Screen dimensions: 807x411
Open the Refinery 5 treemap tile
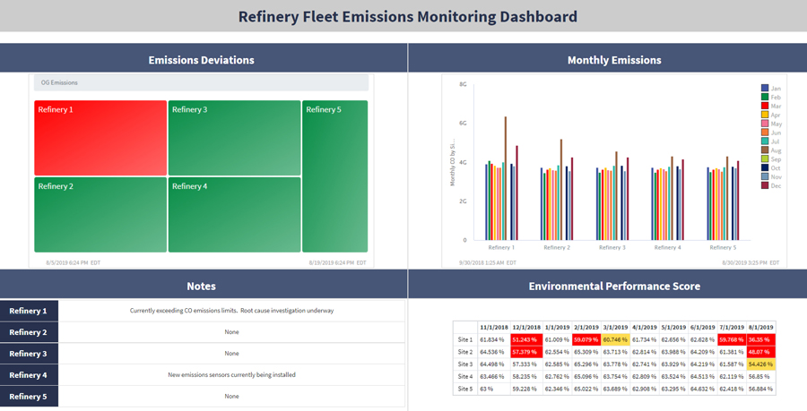(335, 176)
